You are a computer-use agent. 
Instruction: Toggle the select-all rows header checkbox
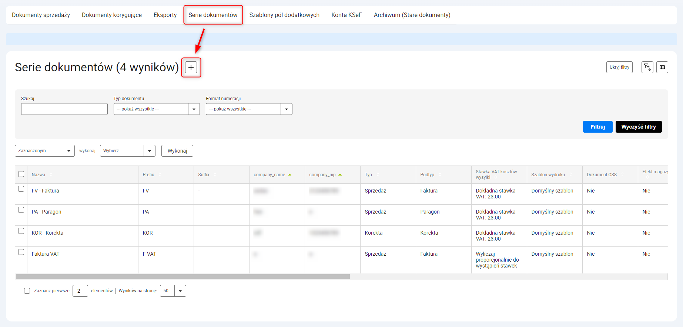(x=21, y=174)
